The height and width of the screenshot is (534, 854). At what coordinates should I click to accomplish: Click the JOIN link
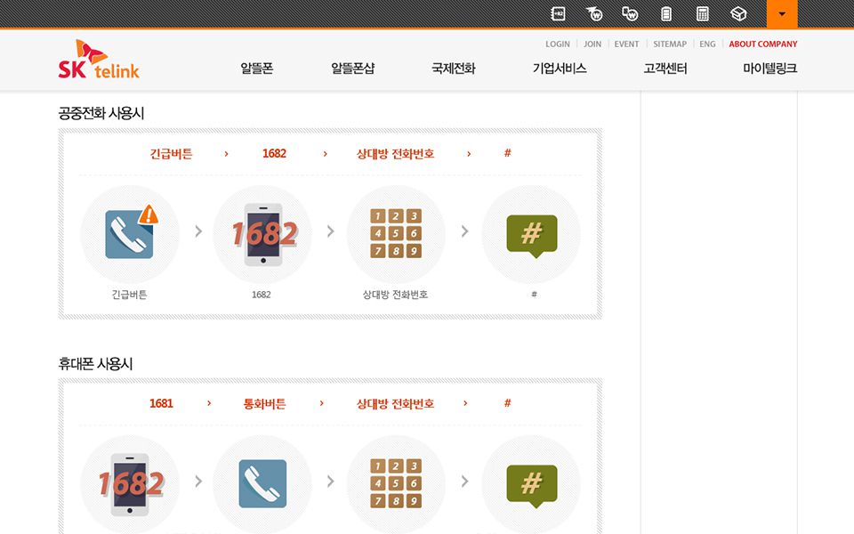(592, 44)
